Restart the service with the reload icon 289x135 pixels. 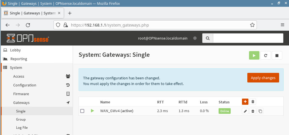[265, 55]
